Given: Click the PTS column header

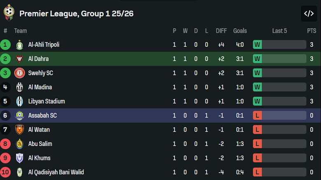Looking at the screenshot, I should [312, 31].
